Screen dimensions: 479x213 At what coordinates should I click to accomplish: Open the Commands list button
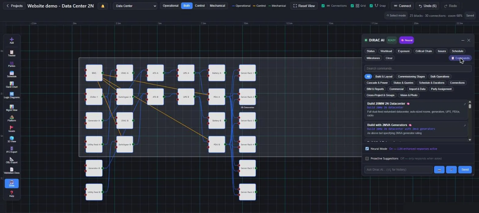460,58
